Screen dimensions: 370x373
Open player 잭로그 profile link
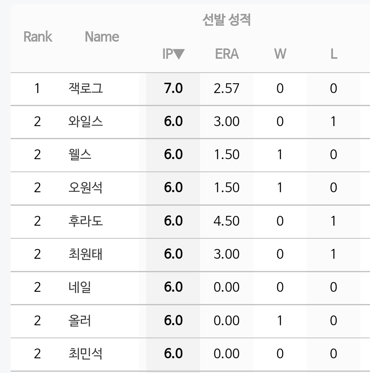[86, 88]
